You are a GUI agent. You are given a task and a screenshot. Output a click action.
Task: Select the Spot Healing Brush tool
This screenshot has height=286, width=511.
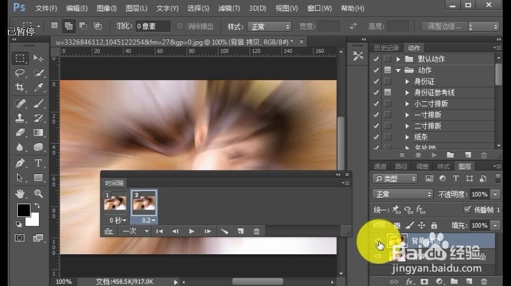20,104
